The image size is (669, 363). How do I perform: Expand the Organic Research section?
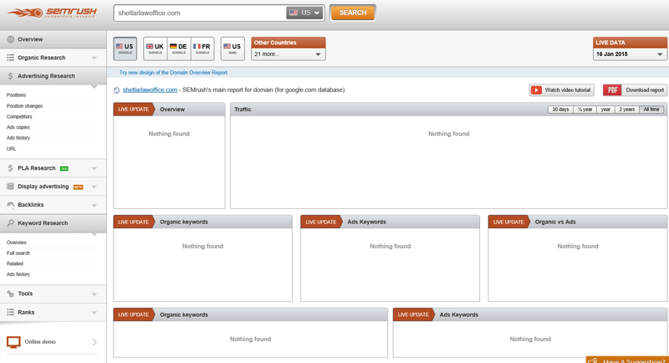click(x=94, y=58)
